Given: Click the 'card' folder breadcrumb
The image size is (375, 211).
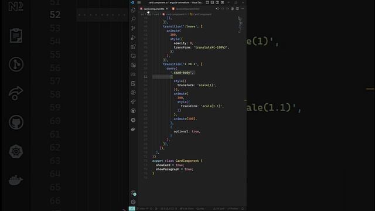Looking at the screenshot, I should point(156,14).
